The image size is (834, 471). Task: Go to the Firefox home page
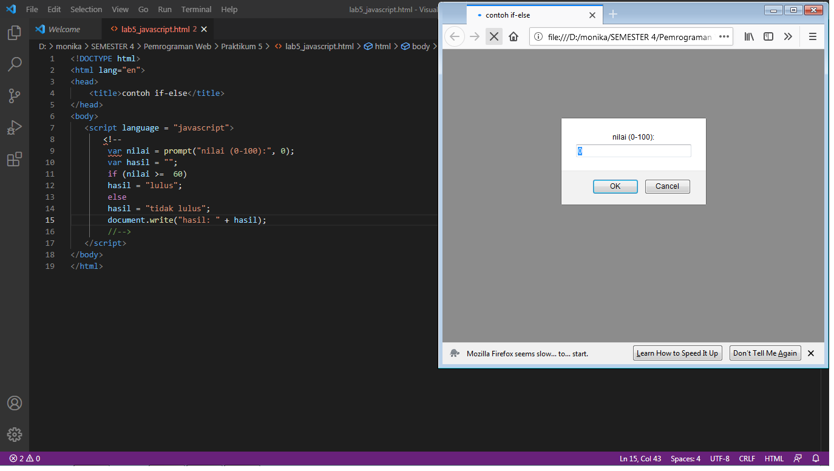[x=514, y=36]
